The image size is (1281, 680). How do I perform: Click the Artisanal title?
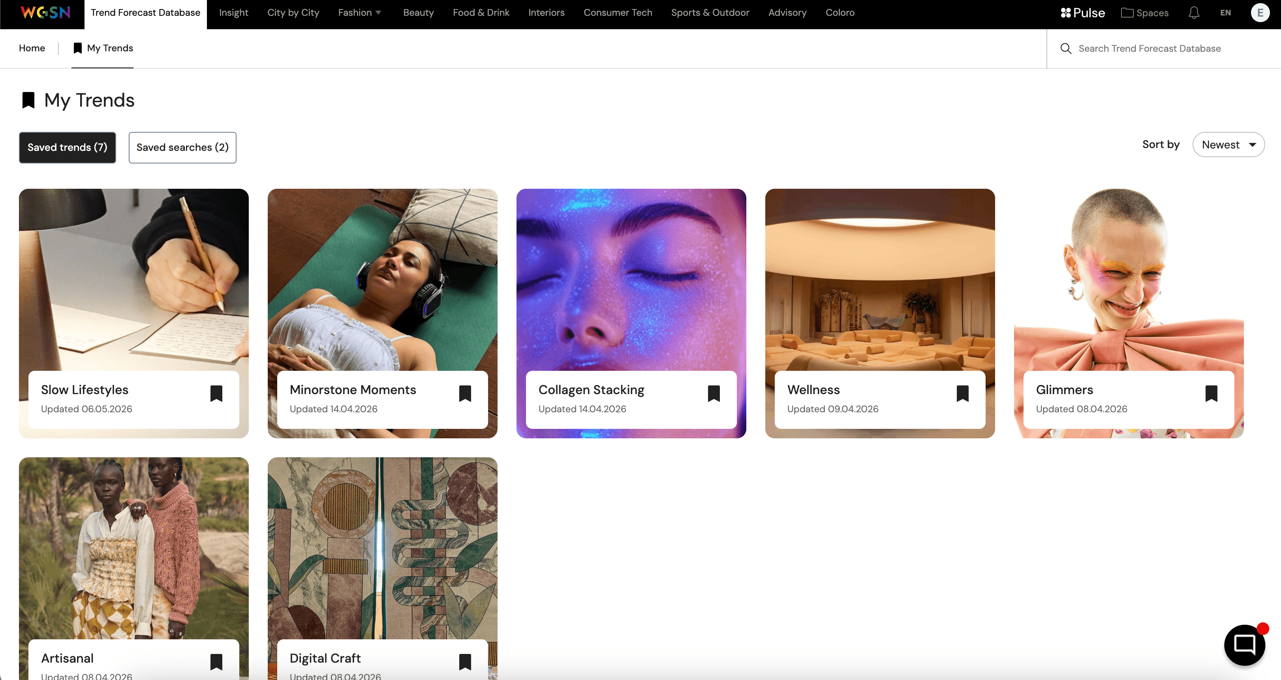pos(67,659)
